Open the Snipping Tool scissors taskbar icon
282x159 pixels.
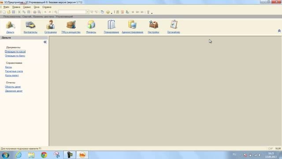(57, 155)
